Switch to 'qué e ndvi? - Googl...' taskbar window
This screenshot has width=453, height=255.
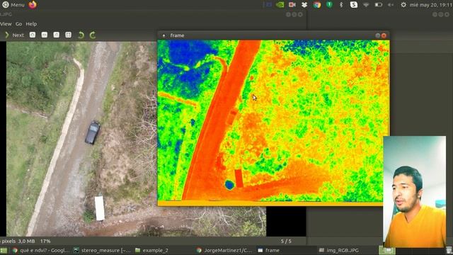[x=41, y=250]
